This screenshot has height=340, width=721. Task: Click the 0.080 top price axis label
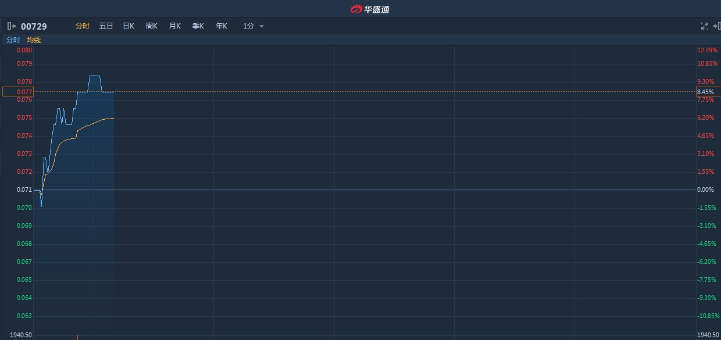24,50
